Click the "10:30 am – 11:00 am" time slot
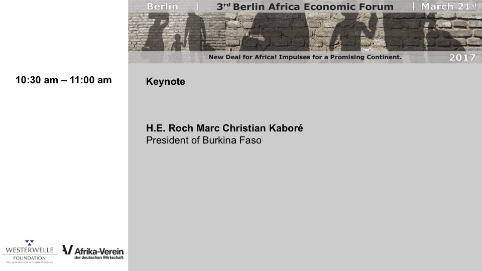 point(64,80)
